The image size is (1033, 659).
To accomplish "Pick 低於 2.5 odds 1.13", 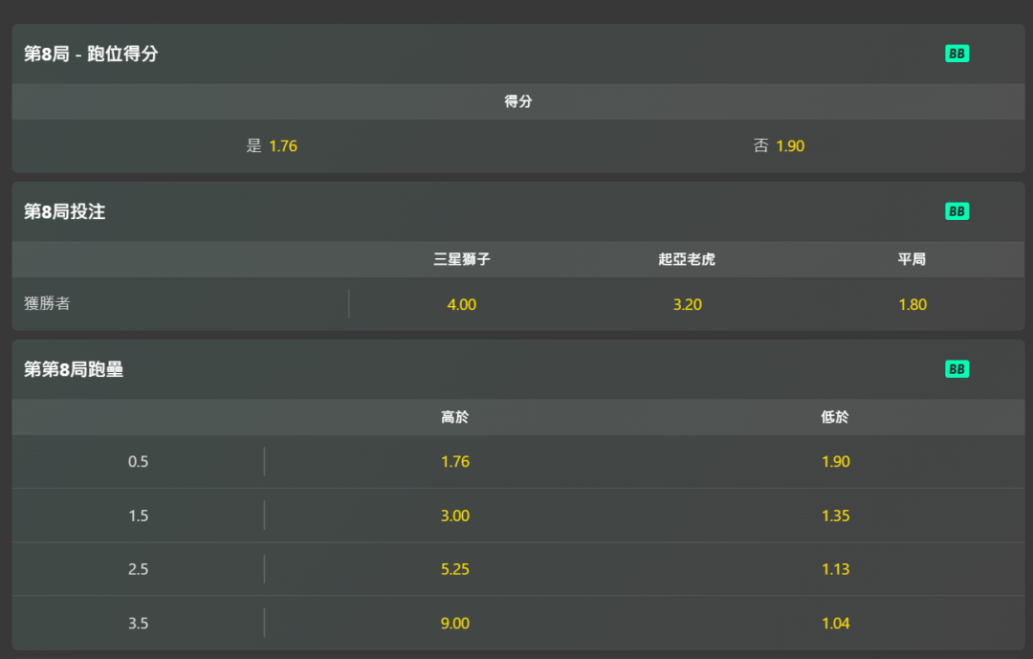I will [x=835, y=569].
